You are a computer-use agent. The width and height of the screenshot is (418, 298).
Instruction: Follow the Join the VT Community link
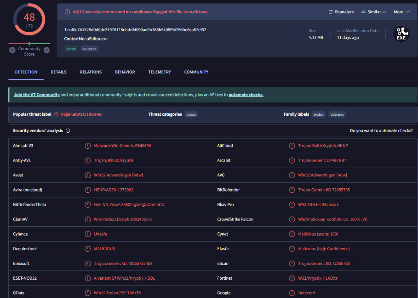click(x=36, y=94)
